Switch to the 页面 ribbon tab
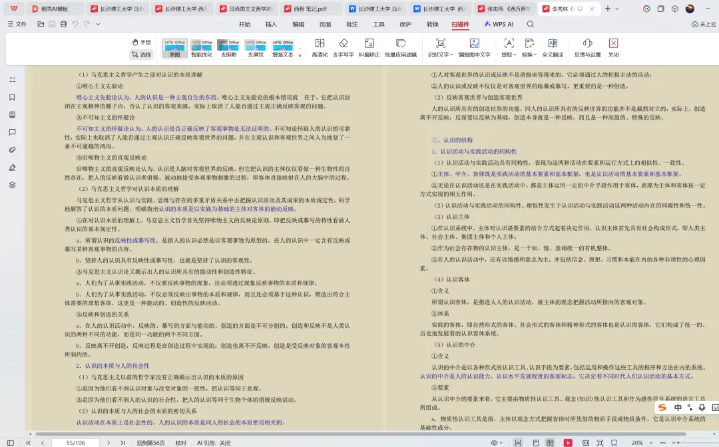Viewport: 719px width, 447px height. point(325,24)
